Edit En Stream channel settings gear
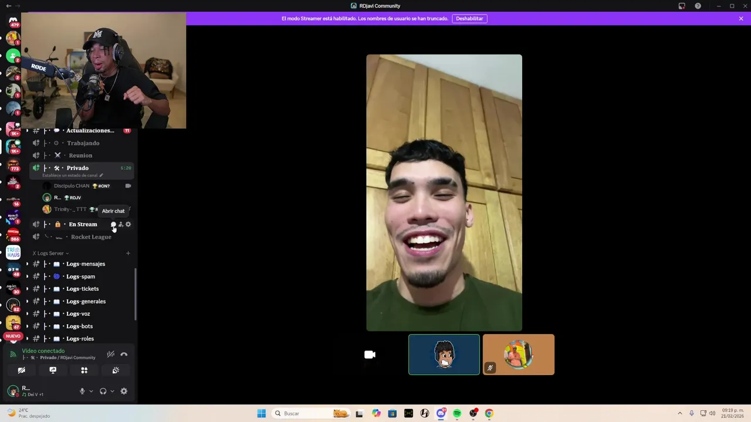Viewport: 751px width, 422px height. 128,224
